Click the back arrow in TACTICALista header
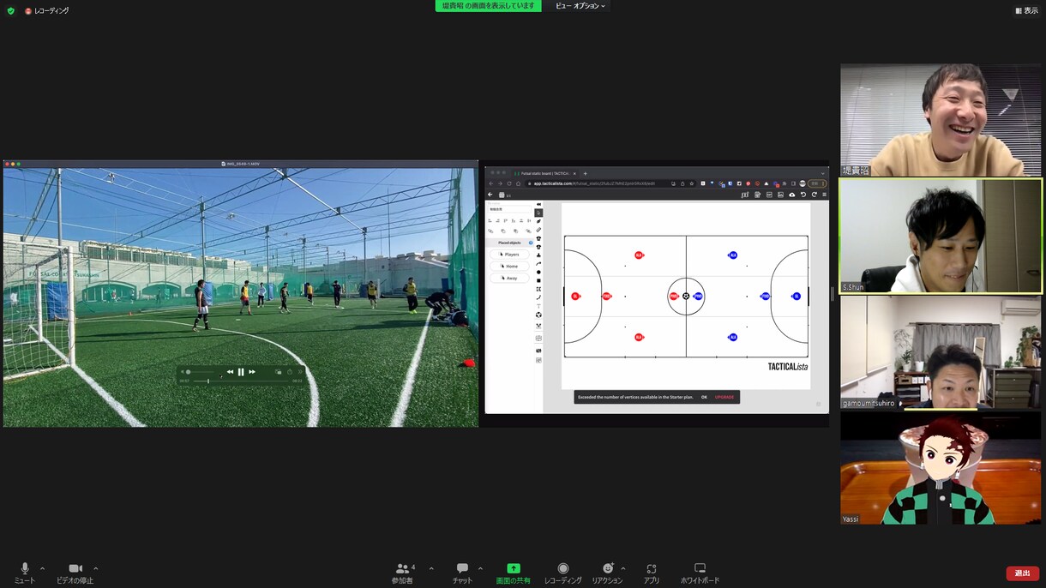 [490, 195]
